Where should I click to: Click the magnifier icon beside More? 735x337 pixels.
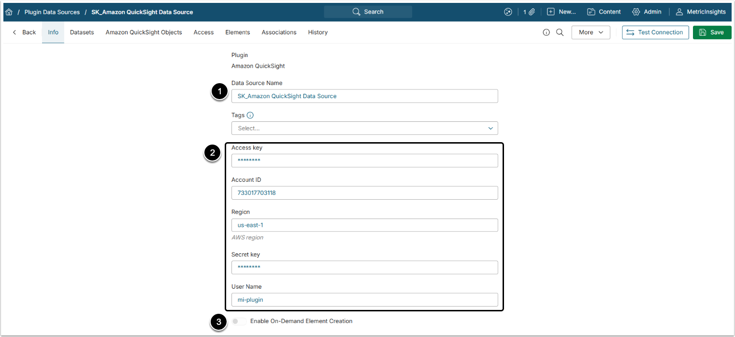(560, 32)
